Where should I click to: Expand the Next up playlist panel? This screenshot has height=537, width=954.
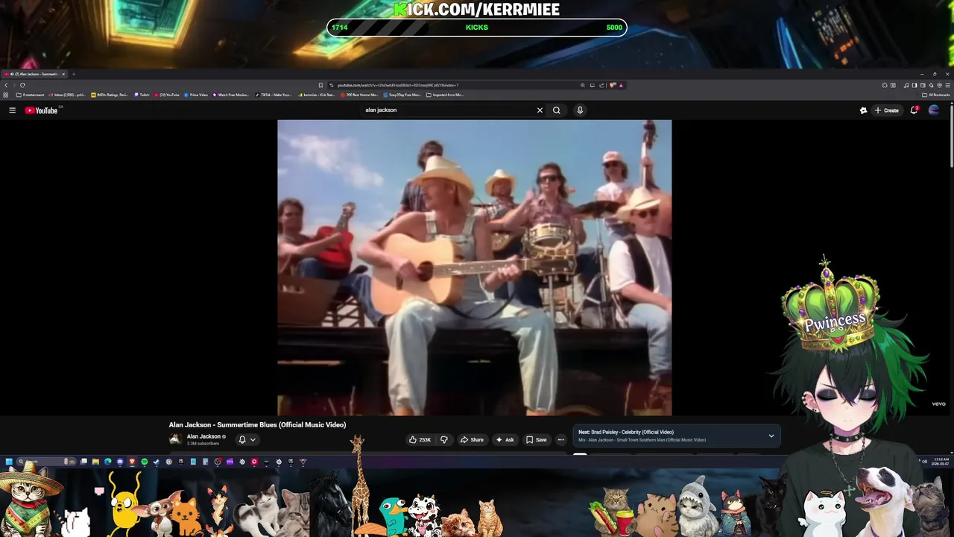[x=771, y=436]
